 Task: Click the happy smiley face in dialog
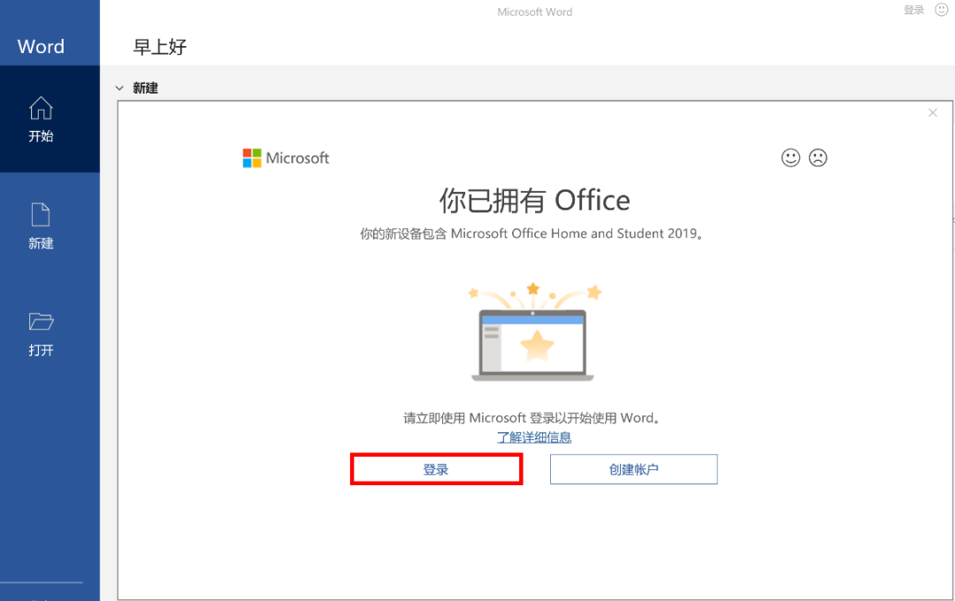(x=791, y=157)
